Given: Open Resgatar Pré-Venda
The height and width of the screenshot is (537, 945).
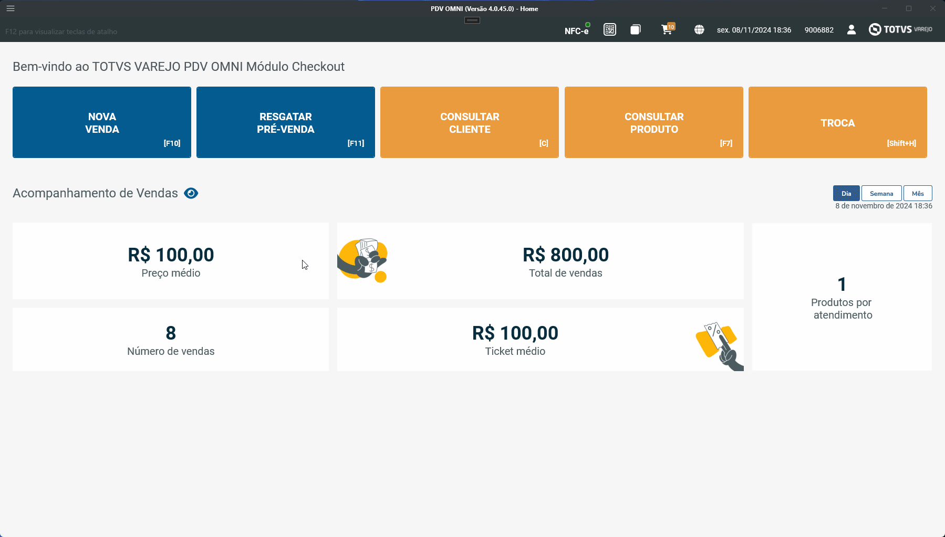Looking at the screenshot, I should pos(286,122).
